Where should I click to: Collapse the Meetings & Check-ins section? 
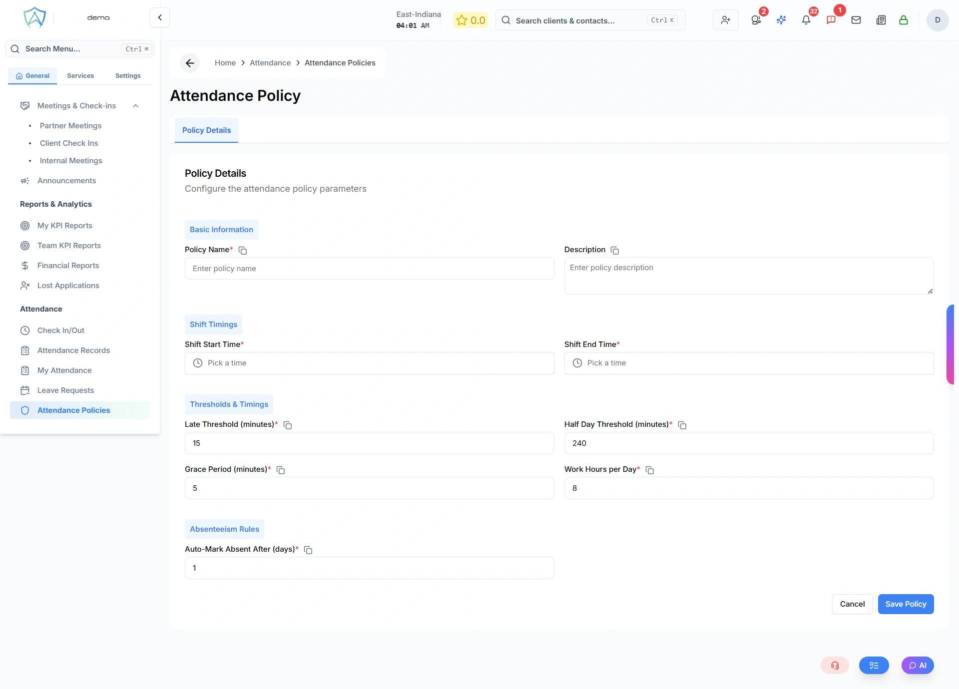click(x=135, y=106)
